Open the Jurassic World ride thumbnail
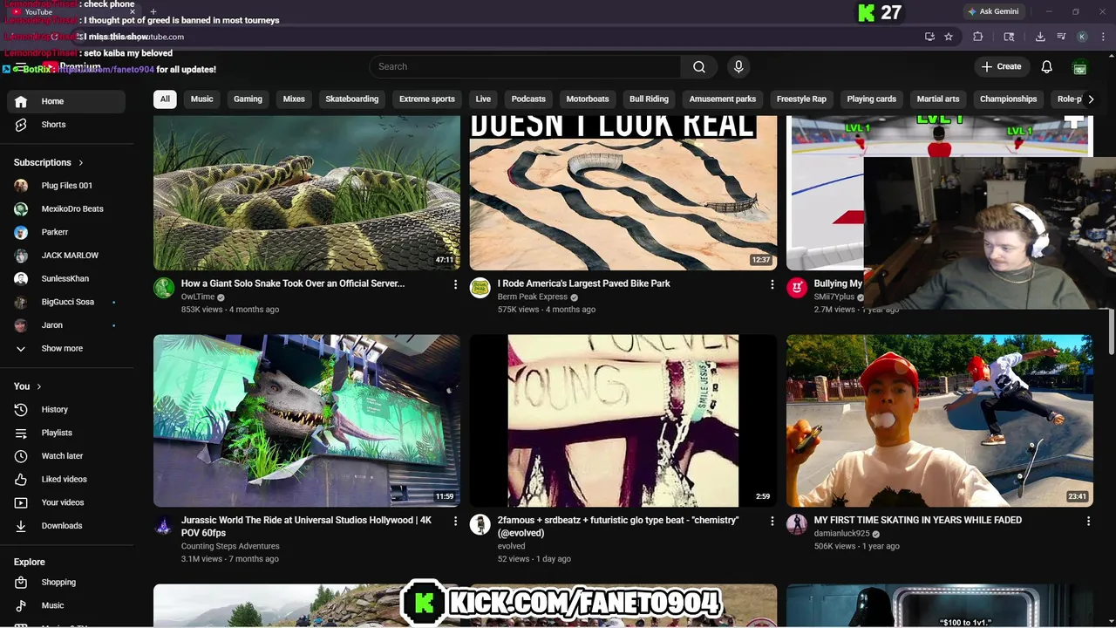 [307, 420]
